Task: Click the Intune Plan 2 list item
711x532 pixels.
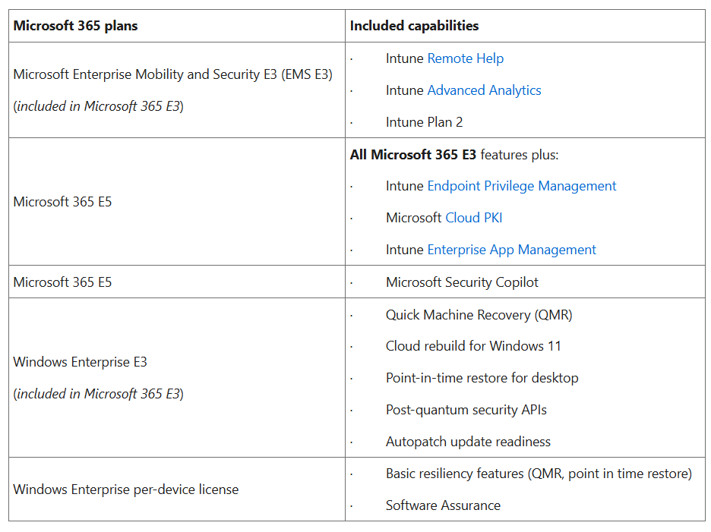Action: coord(424,122)
